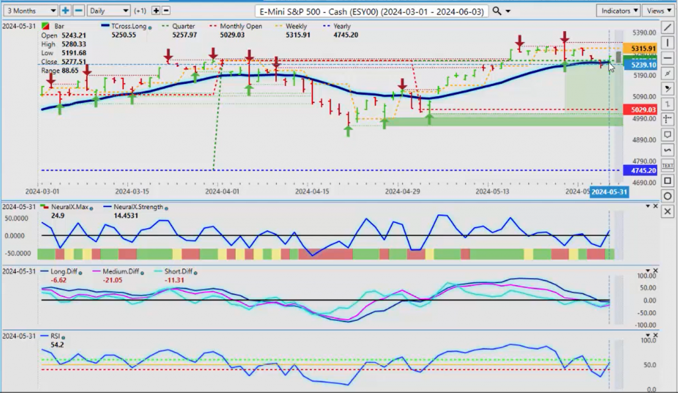Click the RSI legend label
Image resolution: width=678 pixels, height=393 pixels.
[55, 336]
